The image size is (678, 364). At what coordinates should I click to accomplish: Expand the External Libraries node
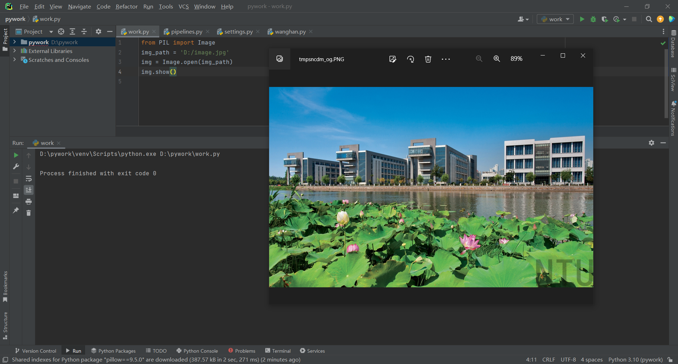point(14,51)
